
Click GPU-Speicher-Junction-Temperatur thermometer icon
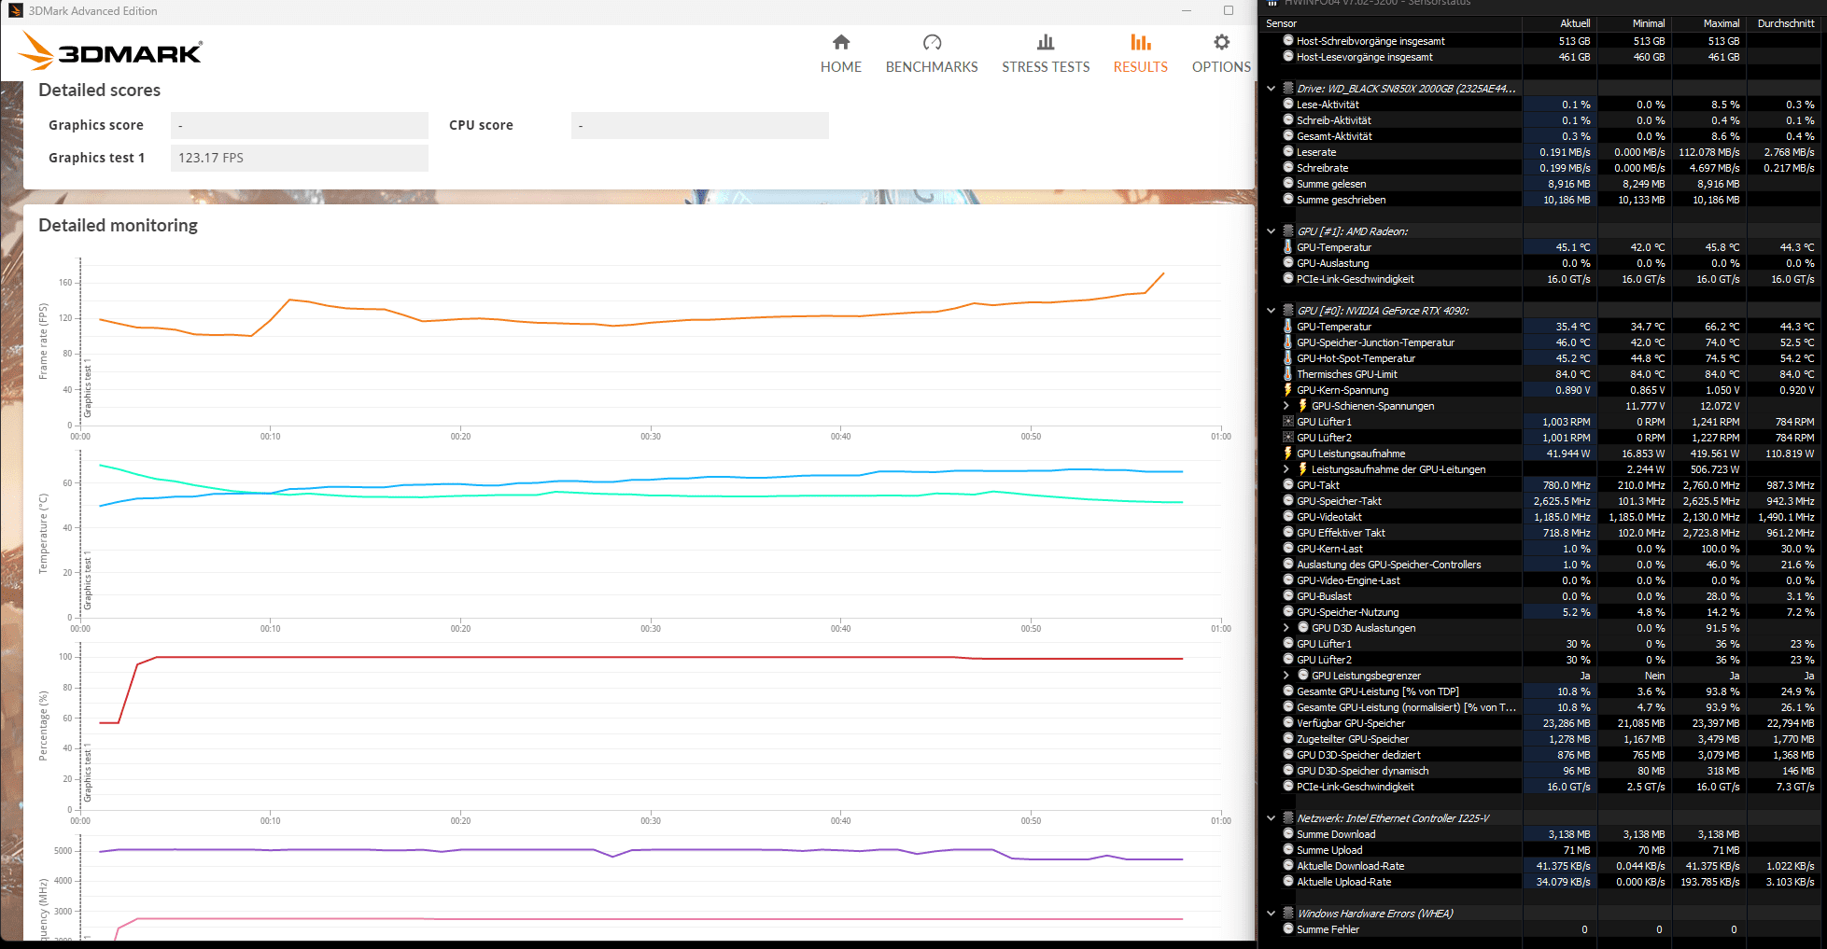point(1288,342)
